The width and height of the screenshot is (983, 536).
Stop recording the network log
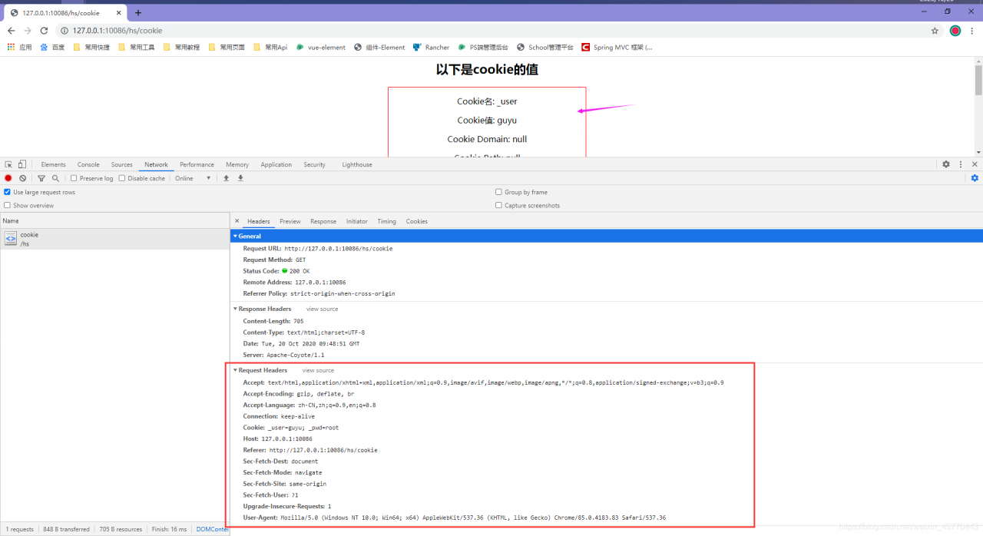[8, 178]
